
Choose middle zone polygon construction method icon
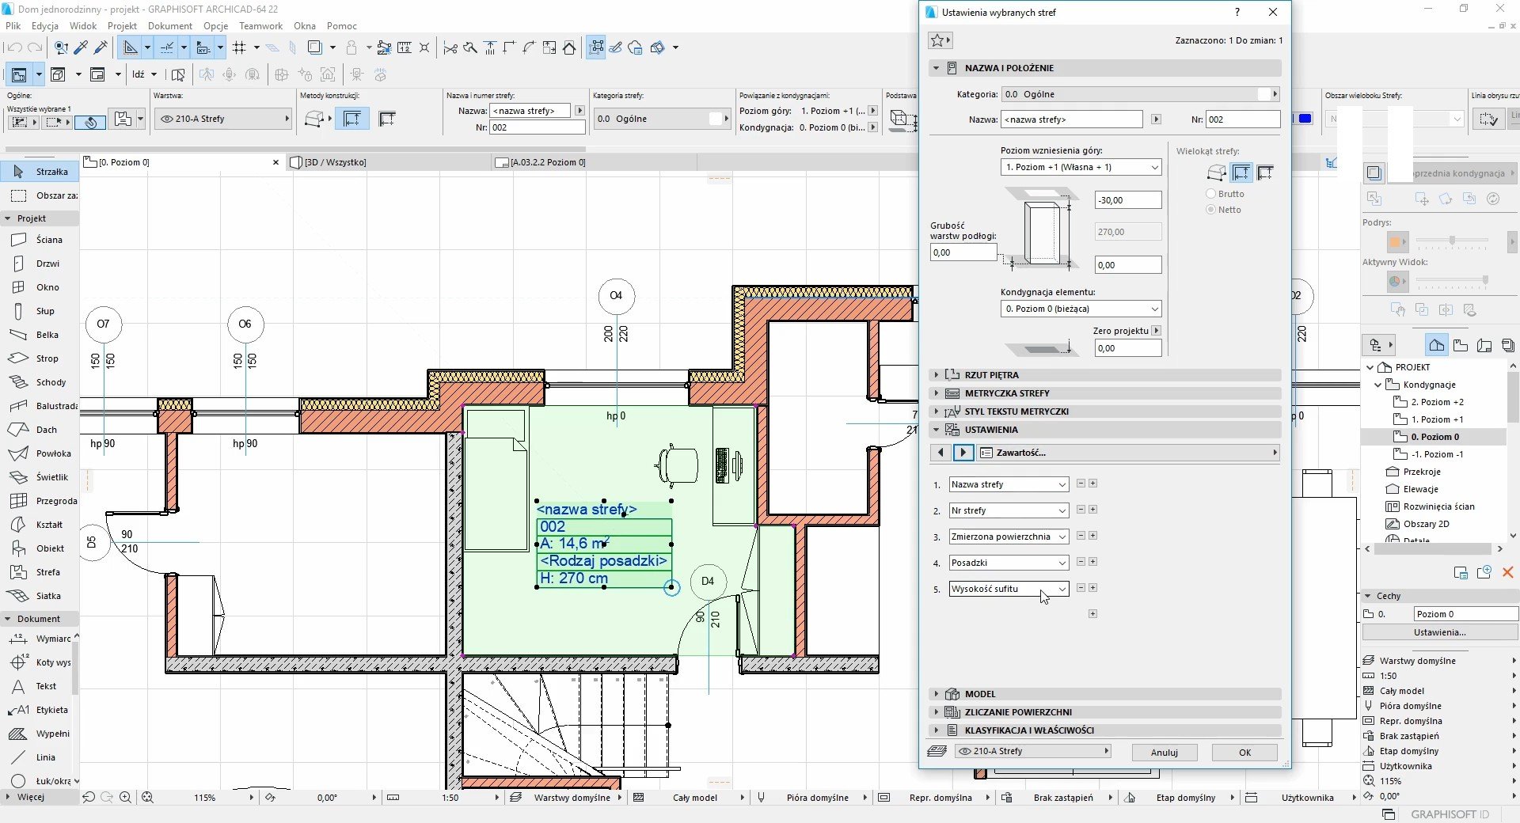[1241, 173]
